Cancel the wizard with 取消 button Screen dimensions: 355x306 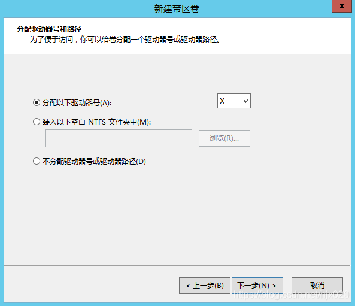click(x=317, y=286)
